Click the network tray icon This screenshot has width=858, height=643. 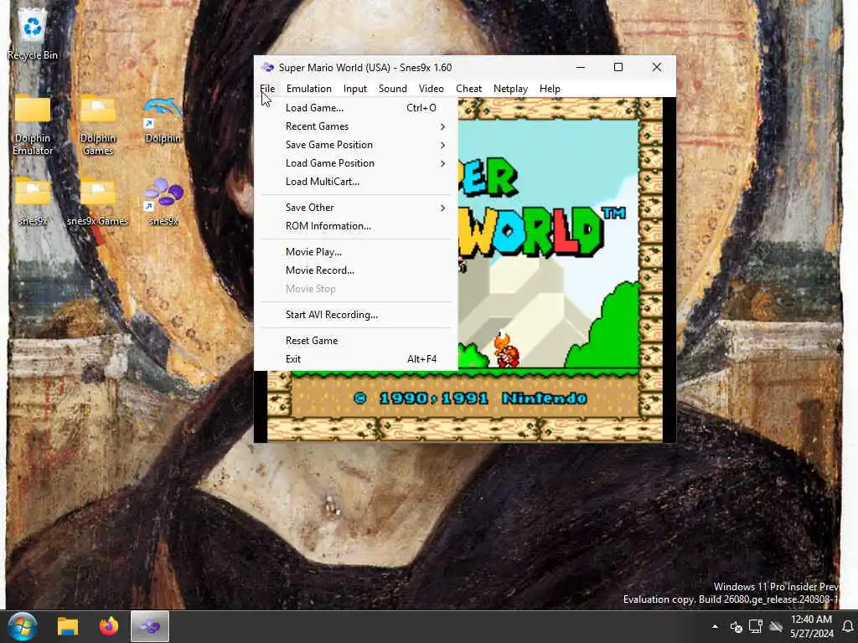click(x=756, y=626)
